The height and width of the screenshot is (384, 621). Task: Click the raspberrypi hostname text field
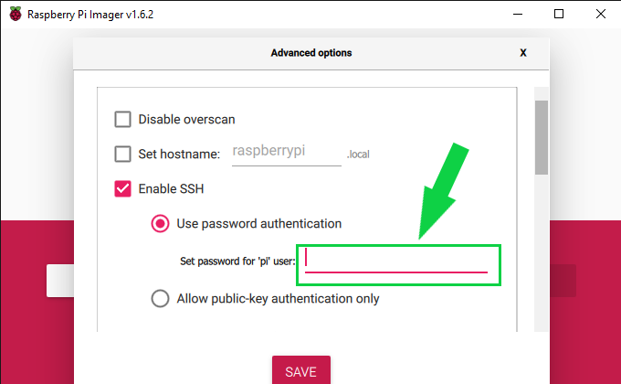[285, 153]
